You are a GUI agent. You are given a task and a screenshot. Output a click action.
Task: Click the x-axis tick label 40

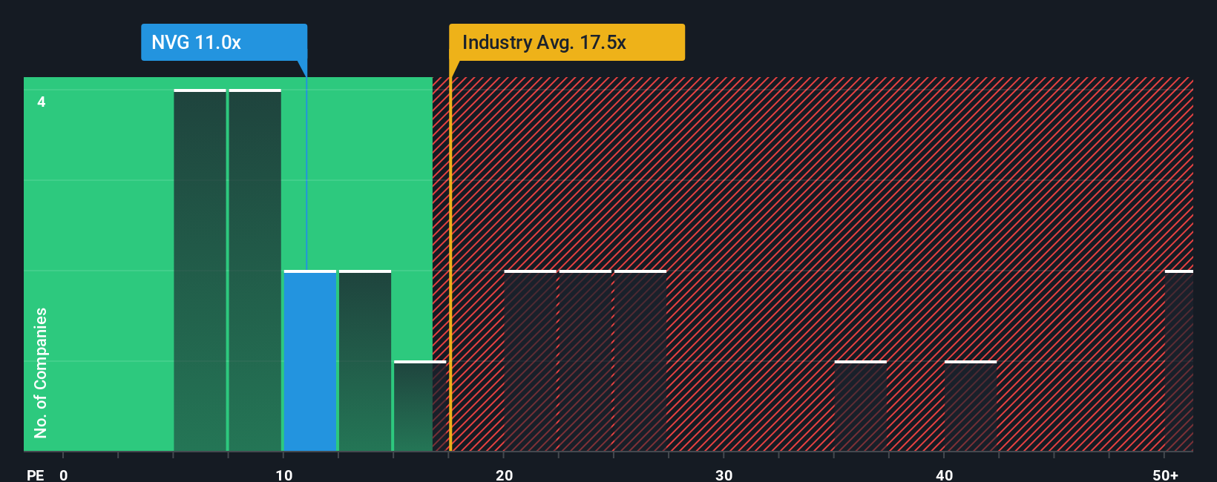(x=945, y=475)
